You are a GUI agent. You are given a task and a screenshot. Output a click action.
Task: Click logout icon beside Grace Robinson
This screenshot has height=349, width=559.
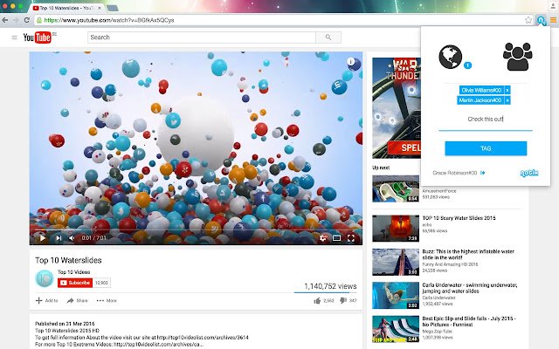coord(483,173)
